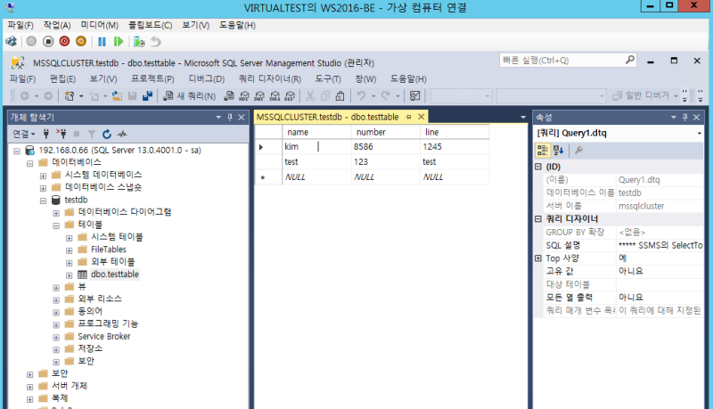Click the New Project icon in SSMS toolbar
Image resolution: width=713 pixels, height=409 pixels.
[70, 96]
